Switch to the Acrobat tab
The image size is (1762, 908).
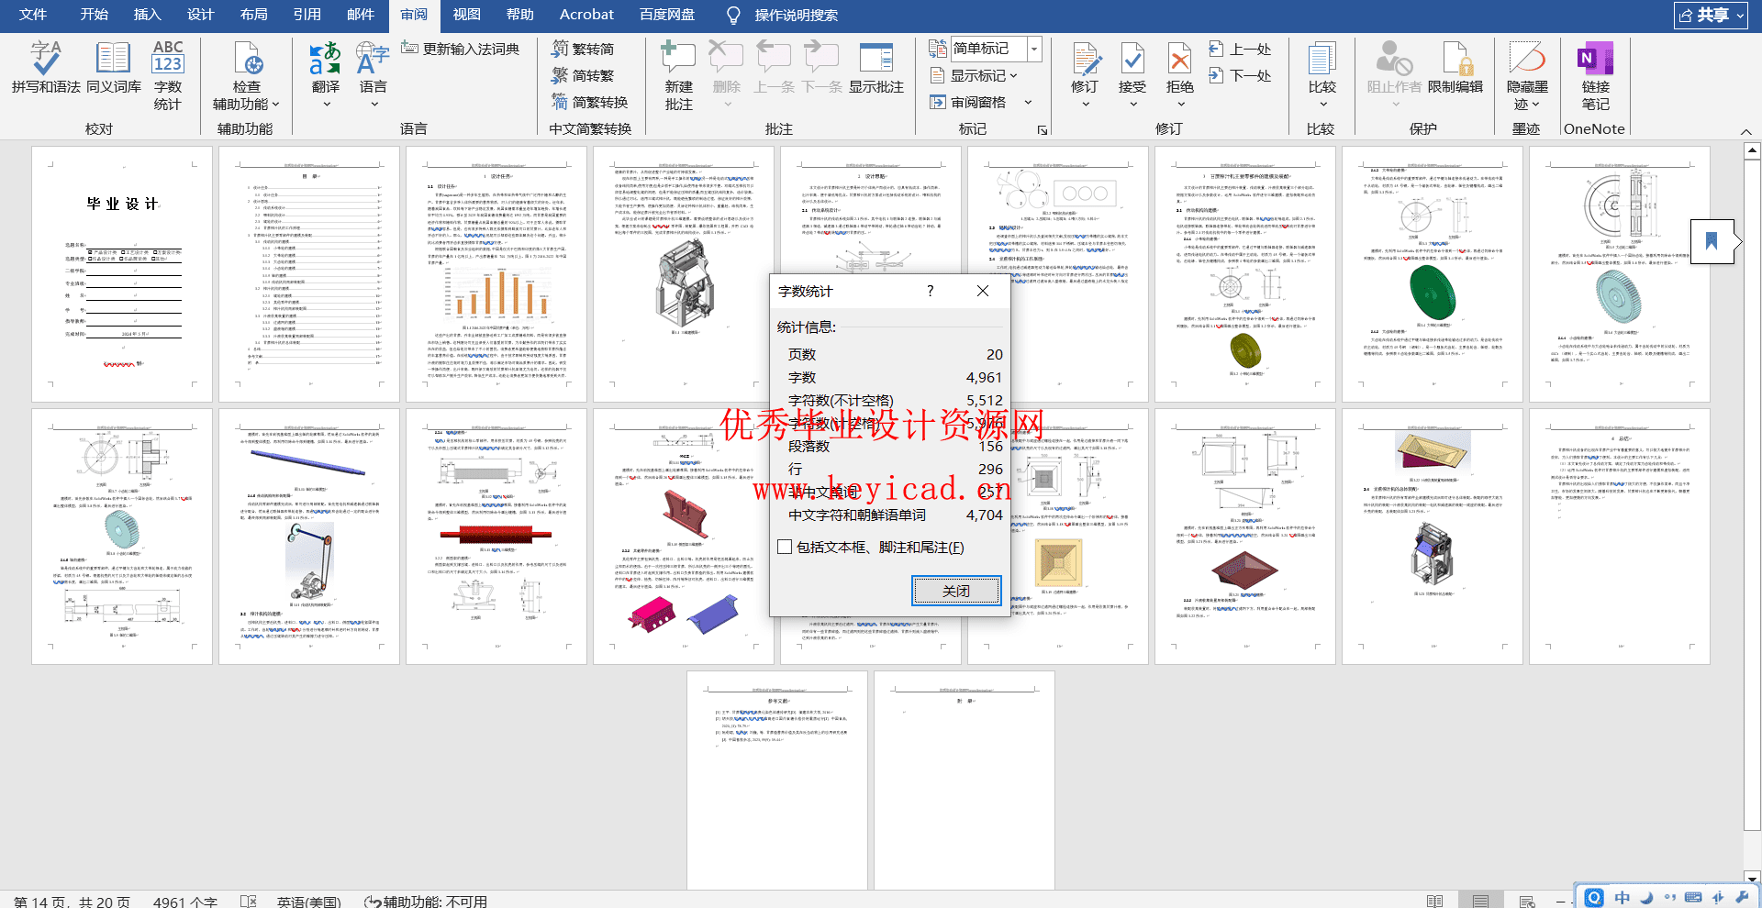(x=586, y=15)
